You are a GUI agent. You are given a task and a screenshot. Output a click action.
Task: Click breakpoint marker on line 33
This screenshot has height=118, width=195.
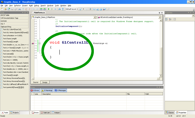pos(33,43)
